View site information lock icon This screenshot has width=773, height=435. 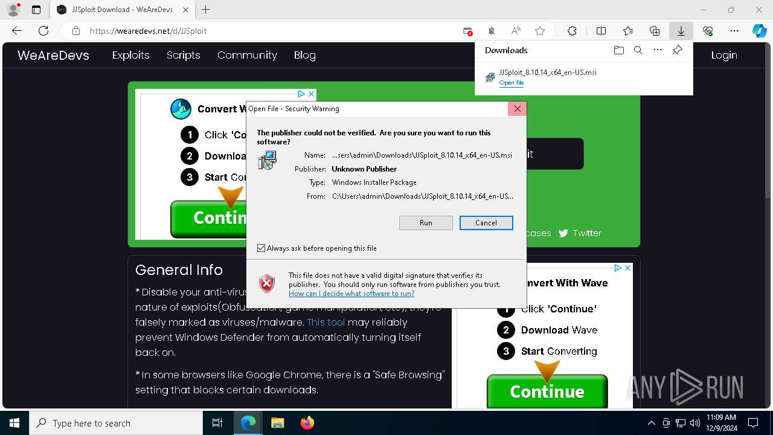tap(76, 31)
